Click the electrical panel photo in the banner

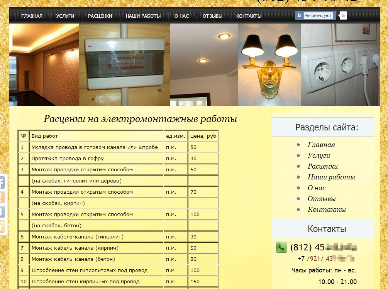[124, 65]
